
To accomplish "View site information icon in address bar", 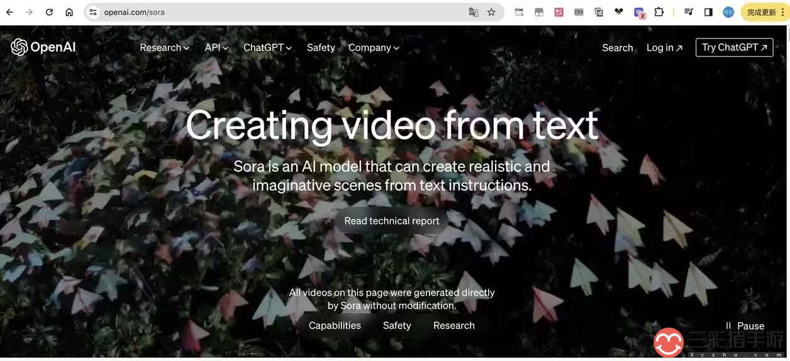I will tap(93, 12).
